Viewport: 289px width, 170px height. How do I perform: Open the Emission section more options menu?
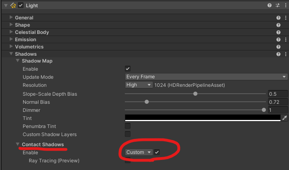[x=285, y=40]
